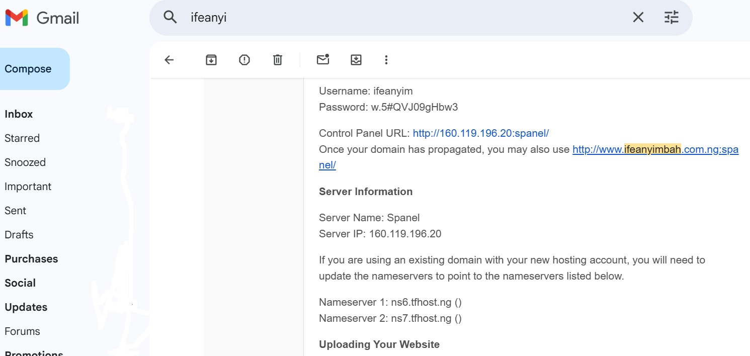
Task: Mark the email as unread
Action: pyautogui.click(x=323, y=60)
